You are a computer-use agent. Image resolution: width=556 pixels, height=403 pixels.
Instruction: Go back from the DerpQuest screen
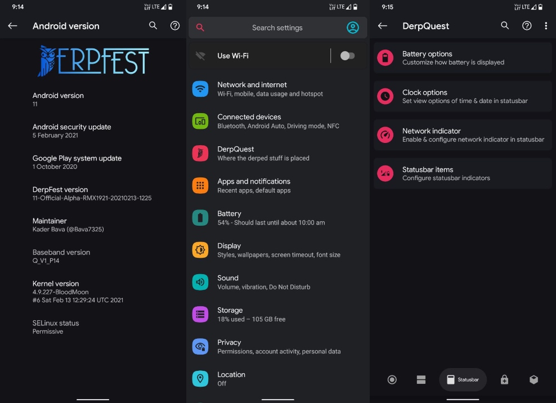pos(382,25)
